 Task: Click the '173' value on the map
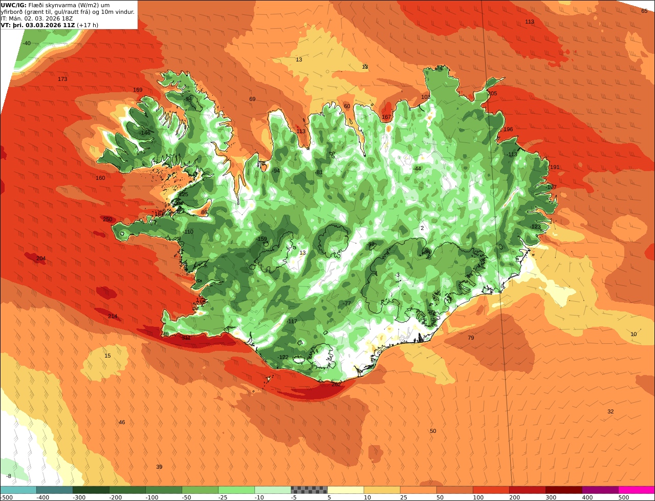click(x=62, y=79)
